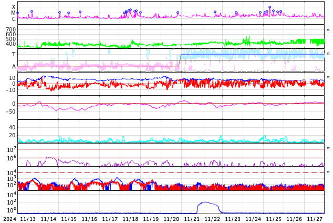The width and height of the screenshot is (333, 223).
Task: Click the T sector label
Action: 14,54
